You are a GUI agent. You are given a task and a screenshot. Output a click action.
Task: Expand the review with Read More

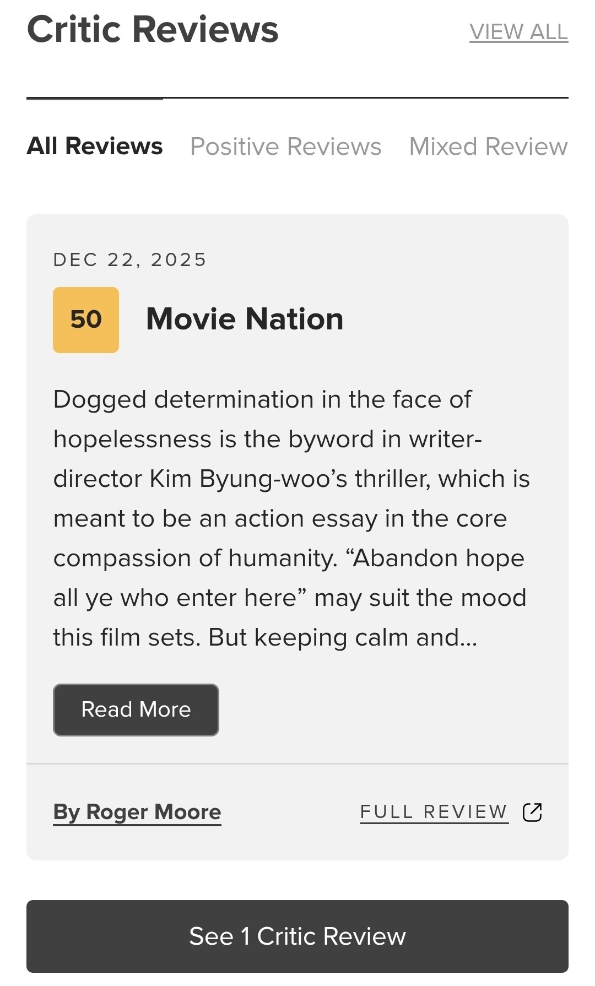pyautogui.click(x=136, y=709)
